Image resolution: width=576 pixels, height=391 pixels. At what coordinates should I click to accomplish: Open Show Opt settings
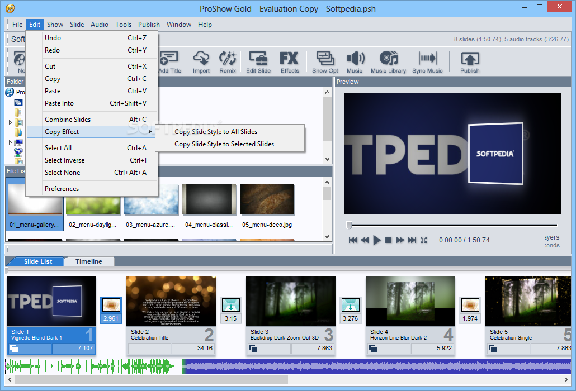[x=325, y=62]
